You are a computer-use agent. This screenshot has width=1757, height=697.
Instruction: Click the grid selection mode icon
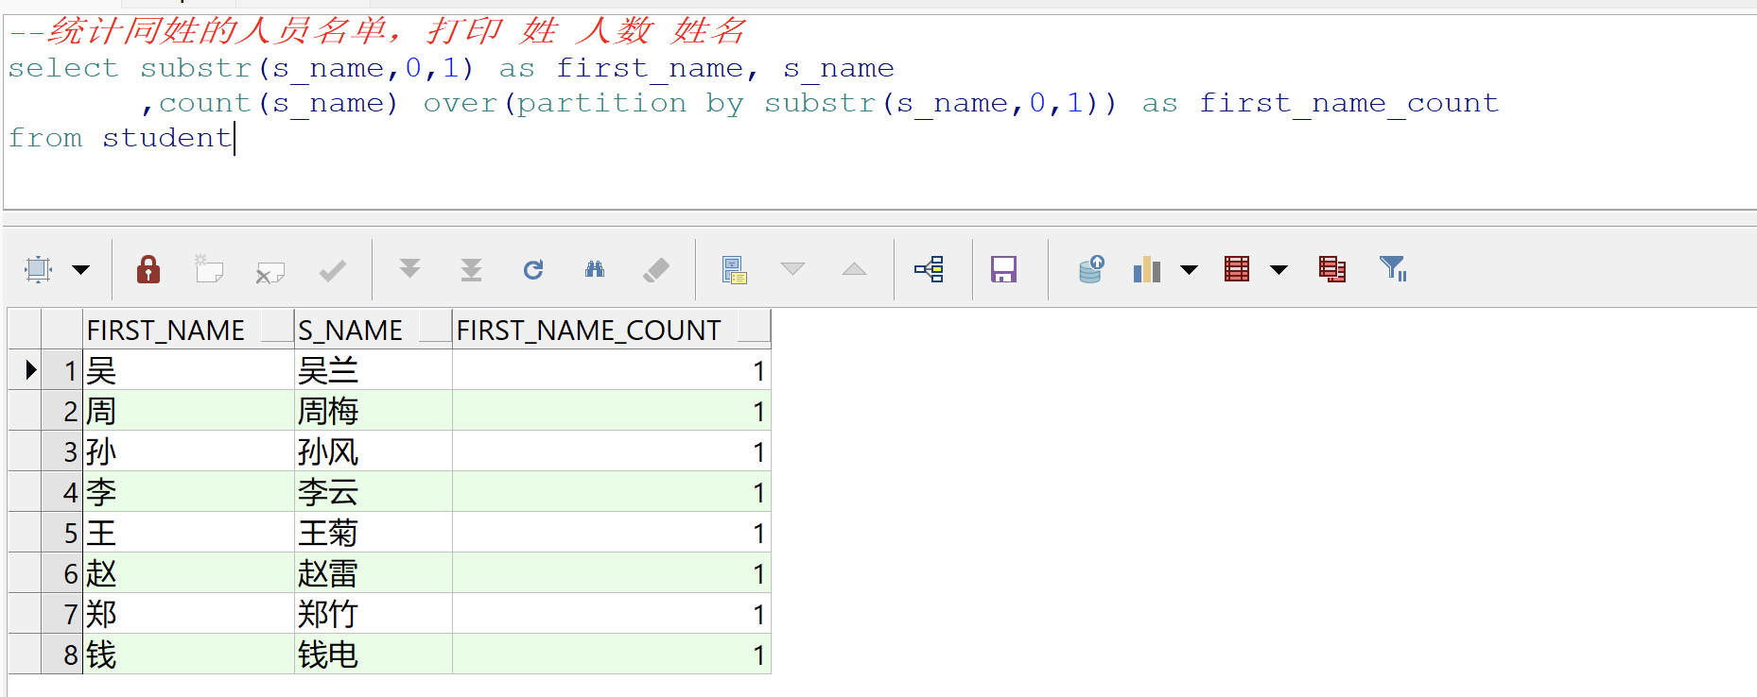tap(38, 270)
